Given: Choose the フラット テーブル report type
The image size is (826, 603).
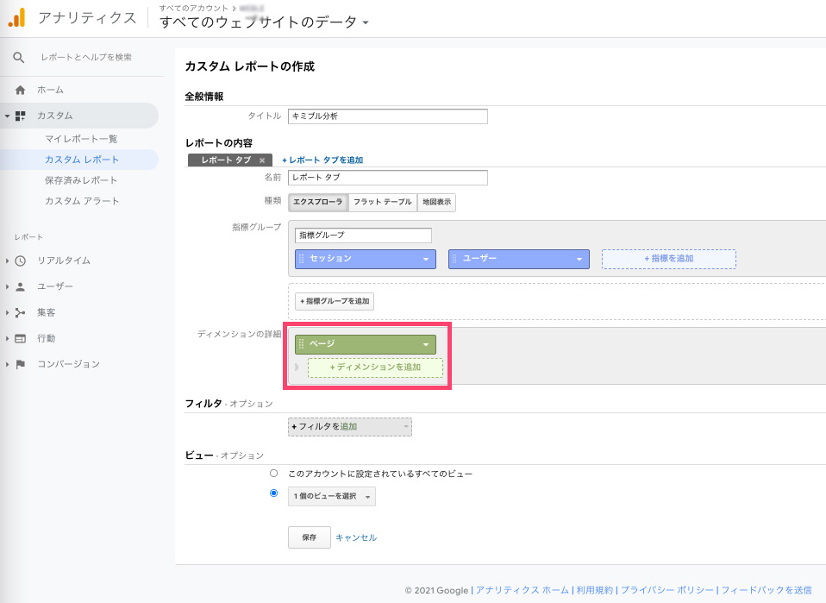Looking at the screenshot, I should pyautogui.click(x=383, y=203).
